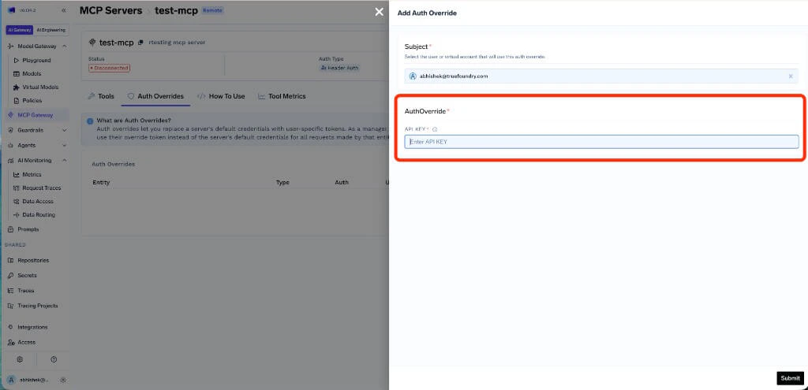The height and width of the screenshot is (390, 808).
Task: Submit the auth override form
Action: pyautogui.click(x=790, y=378)
